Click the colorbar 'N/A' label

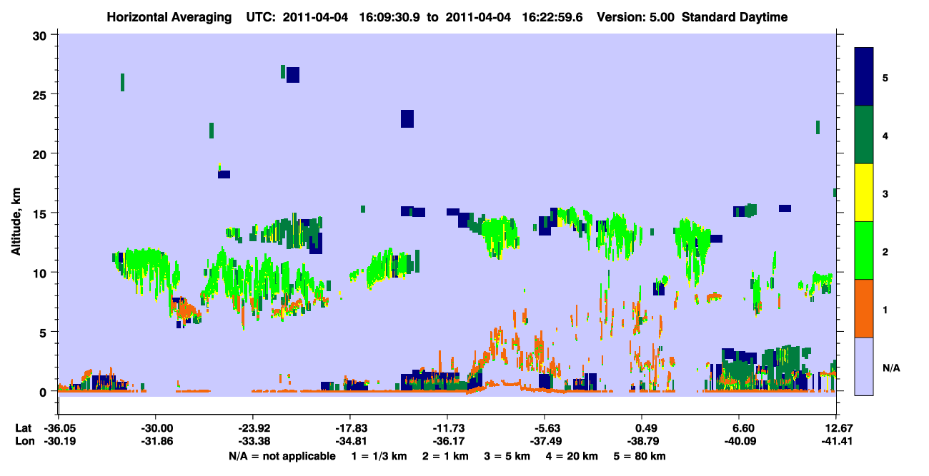[x=891, y=368]
